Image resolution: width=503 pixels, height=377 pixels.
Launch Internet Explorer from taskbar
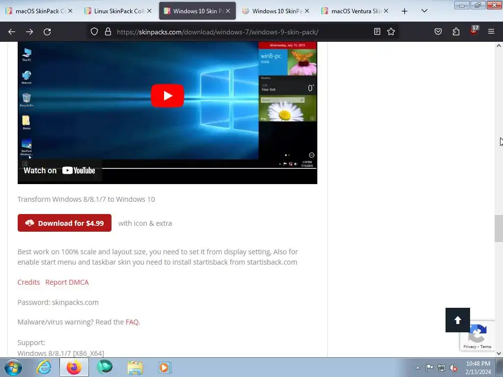coord(44,367)
